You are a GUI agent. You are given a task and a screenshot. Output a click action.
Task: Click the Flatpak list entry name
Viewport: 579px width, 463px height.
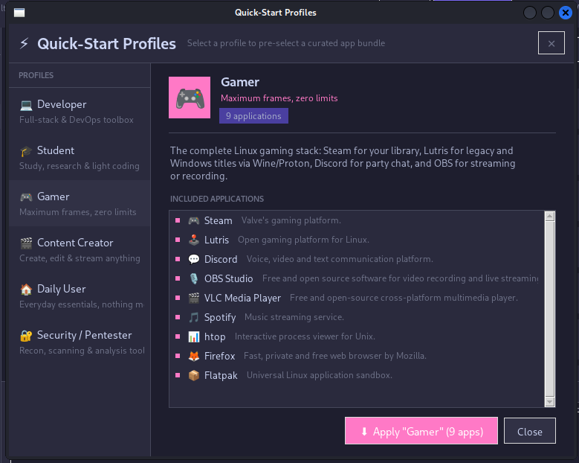coord(221,375)
